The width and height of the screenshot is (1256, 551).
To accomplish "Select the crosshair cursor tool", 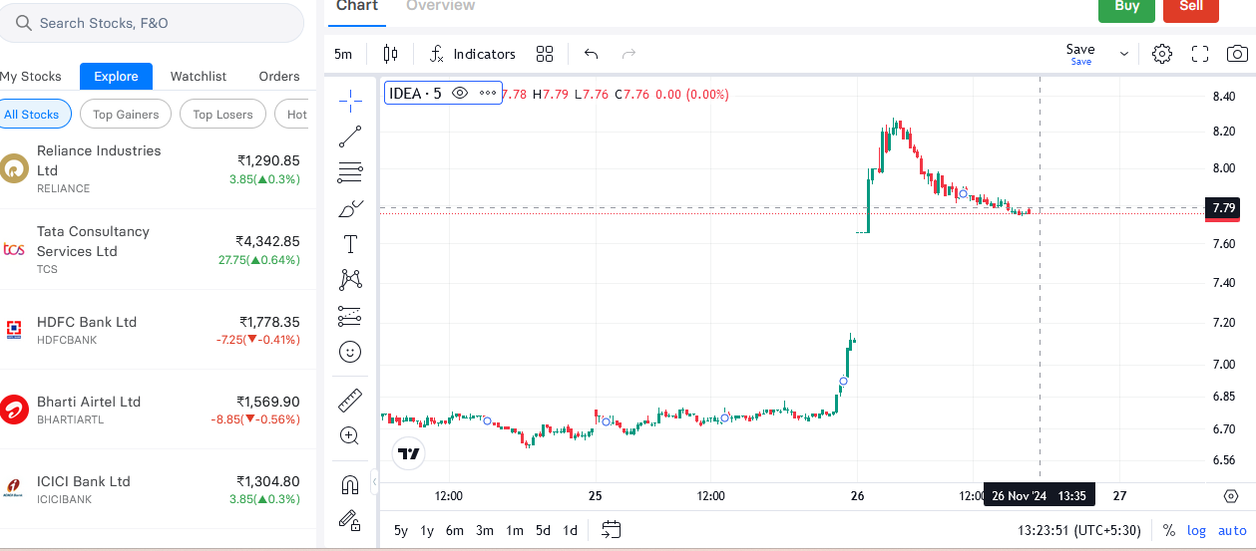I will coord(350,101).
